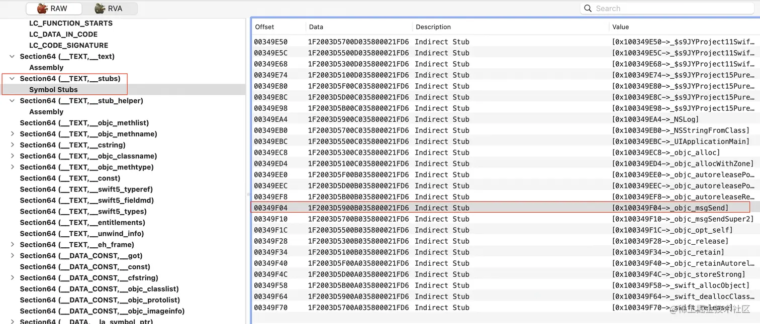
Task: Click the Value column header
Action: click(620, 27)
